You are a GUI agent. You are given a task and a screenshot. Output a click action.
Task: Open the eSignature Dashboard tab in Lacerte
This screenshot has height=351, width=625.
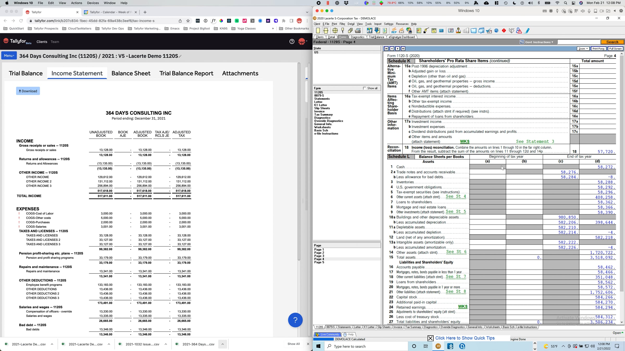(x=402, y=37)
